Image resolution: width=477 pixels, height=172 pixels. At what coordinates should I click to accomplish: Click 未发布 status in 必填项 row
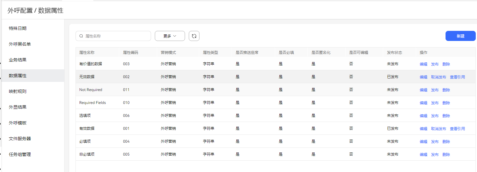click(393, 141)
